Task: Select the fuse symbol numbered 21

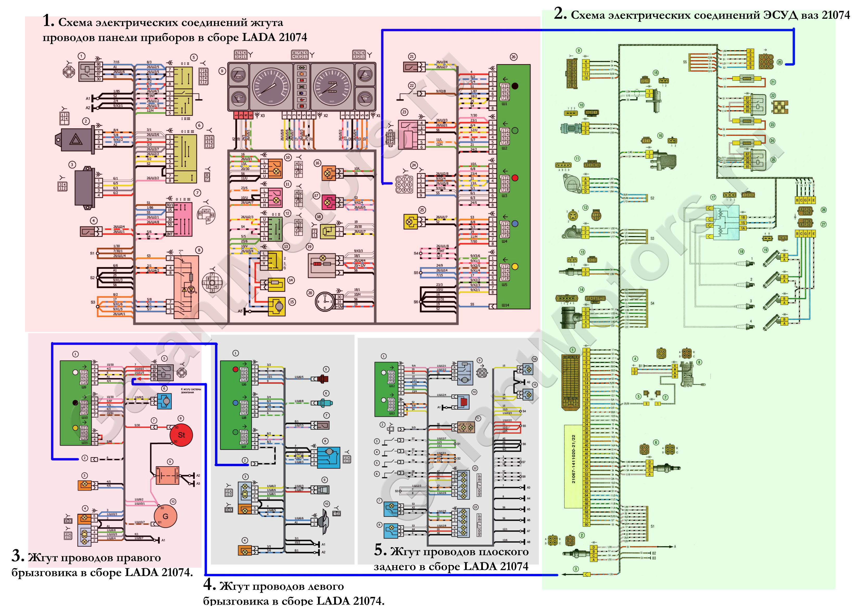Action: click(747, 79)
